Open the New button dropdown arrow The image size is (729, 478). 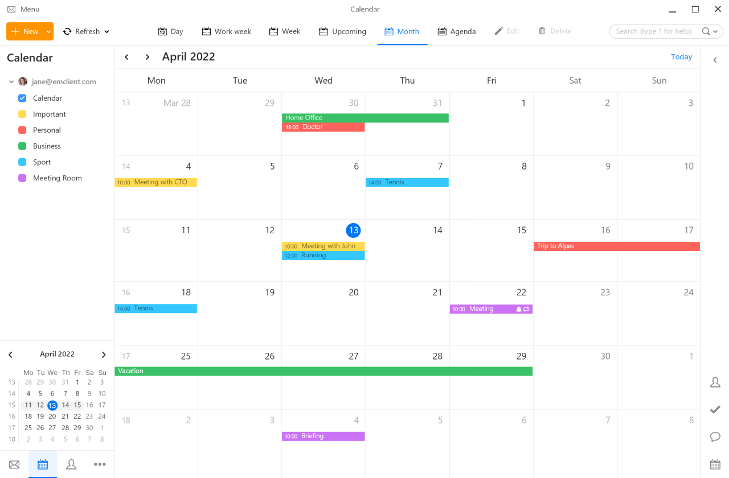[x=48, y=31]
